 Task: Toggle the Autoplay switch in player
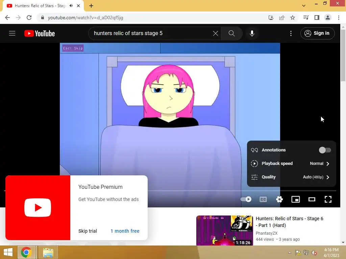point(246,199)
